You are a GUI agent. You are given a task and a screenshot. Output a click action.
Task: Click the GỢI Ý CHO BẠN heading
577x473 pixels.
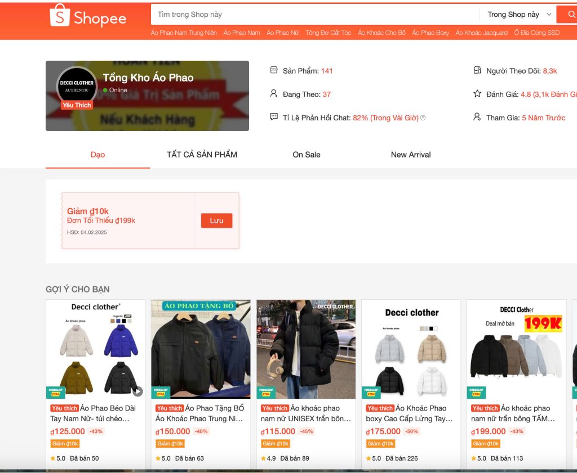[78, 290]
